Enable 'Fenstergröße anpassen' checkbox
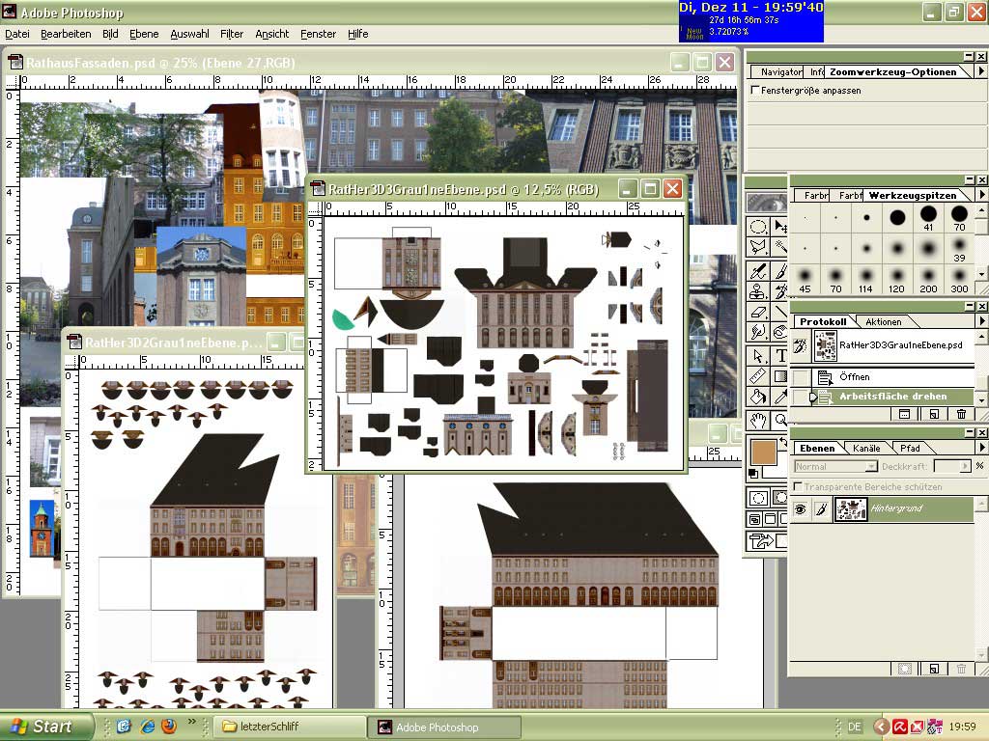989x741 pixels. click(x=754, y=90)
